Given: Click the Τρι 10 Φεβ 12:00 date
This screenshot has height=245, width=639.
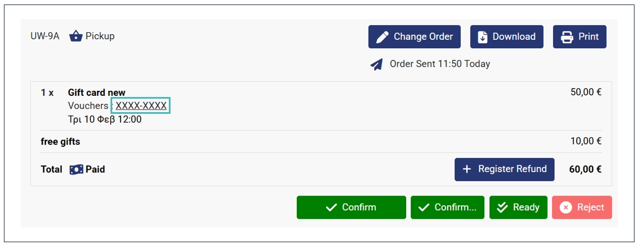Looking at the screenshot, I should tap(104, 119).
